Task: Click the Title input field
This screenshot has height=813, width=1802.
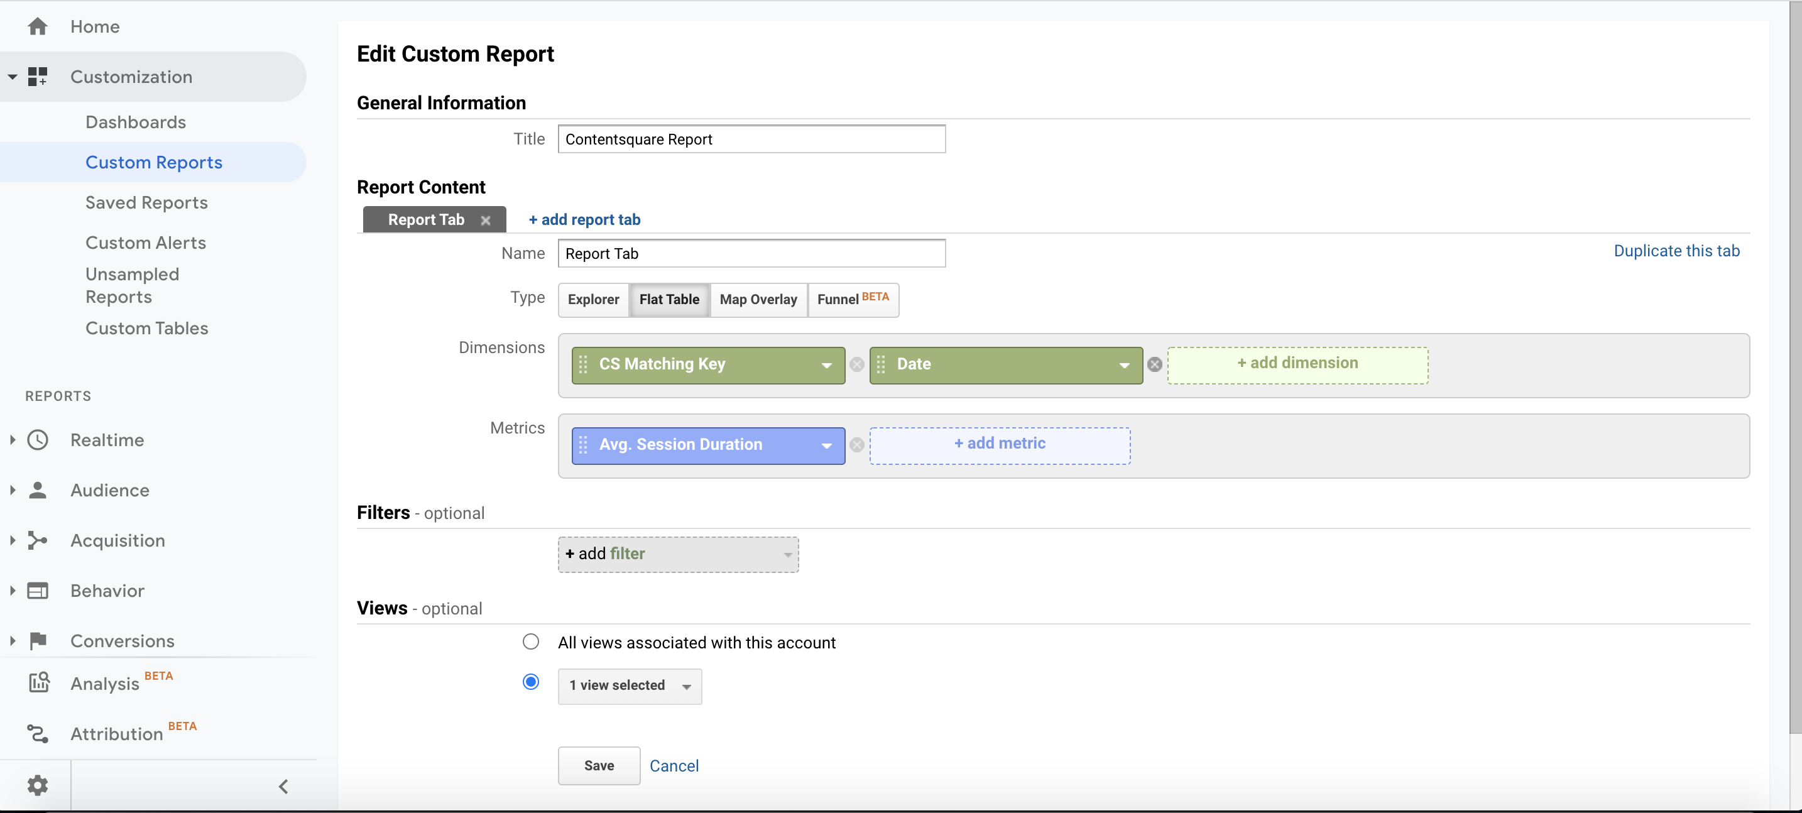Action: coord(751,139)
